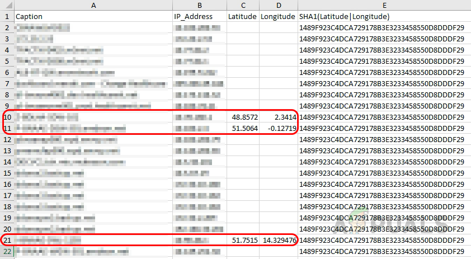The height and width of the screenshot is (259, 471).
Task: Select latitude cell containing 51.7515
Action: pos(243,240)
